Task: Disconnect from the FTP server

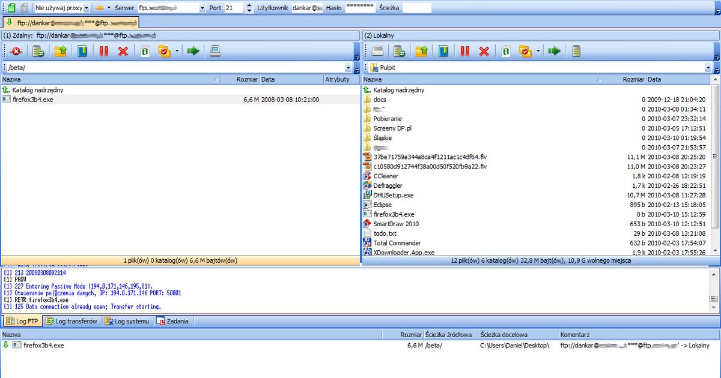Action: [16, 51]
